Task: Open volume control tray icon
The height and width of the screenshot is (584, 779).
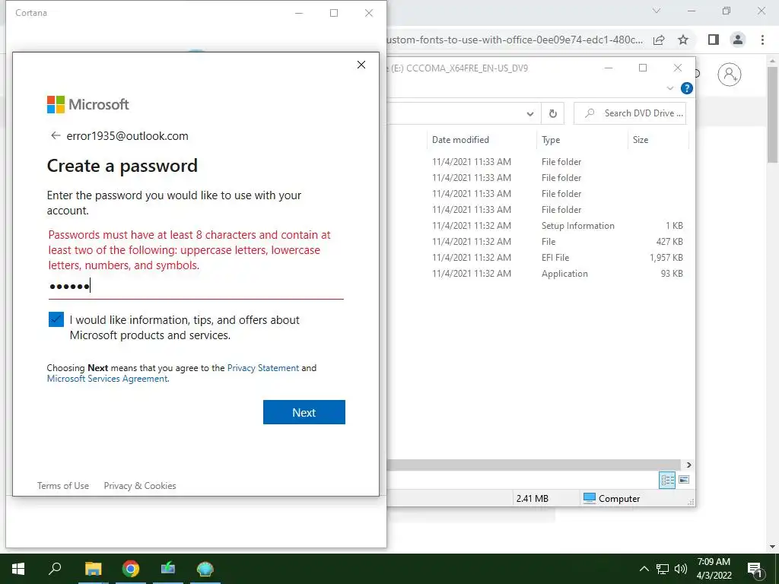Action: coord(681,569)
